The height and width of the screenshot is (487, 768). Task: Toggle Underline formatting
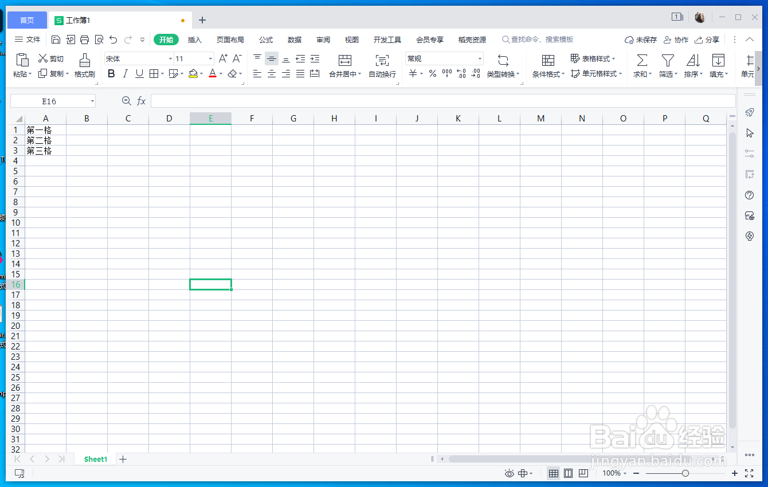coord(139,73)
